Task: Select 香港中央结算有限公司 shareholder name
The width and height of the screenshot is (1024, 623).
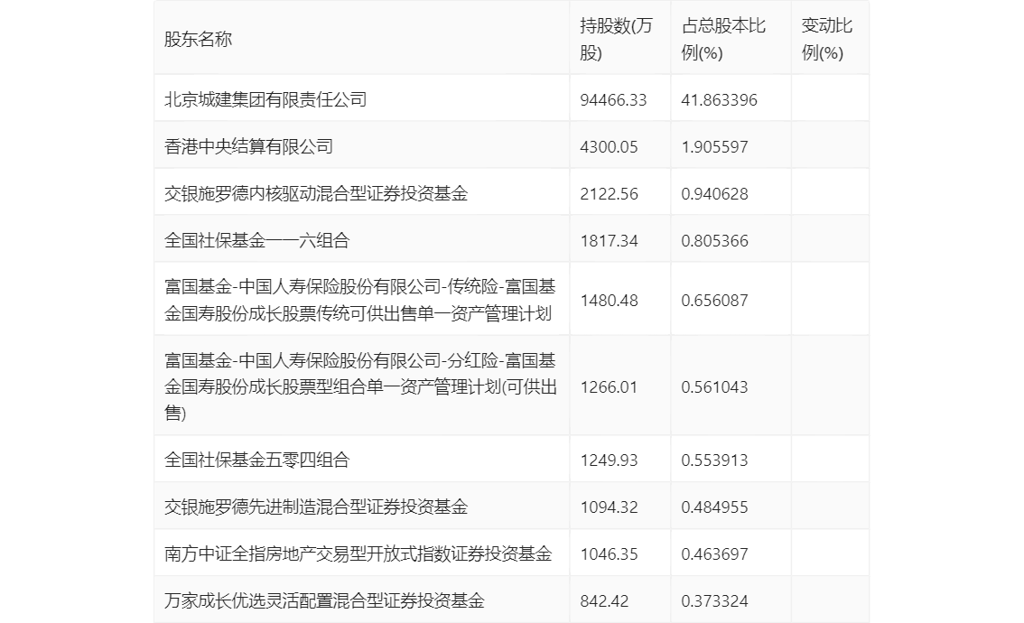Action: 248,147
